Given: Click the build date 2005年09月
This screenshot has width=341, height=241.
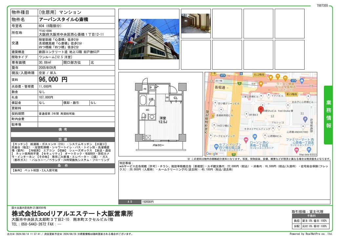Looking at the screenshot, I should pos(48,68).
